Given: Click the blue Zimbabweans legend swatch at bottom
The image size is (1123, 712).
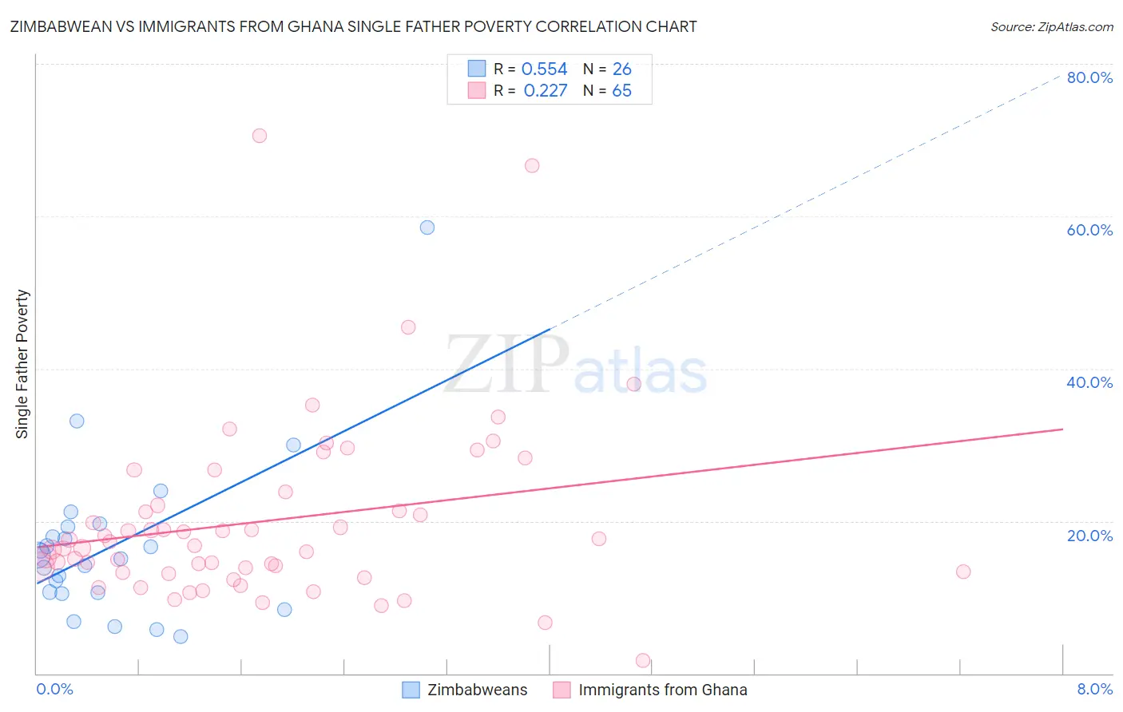Looking at the screenshot, I should (x=411, y=690).
